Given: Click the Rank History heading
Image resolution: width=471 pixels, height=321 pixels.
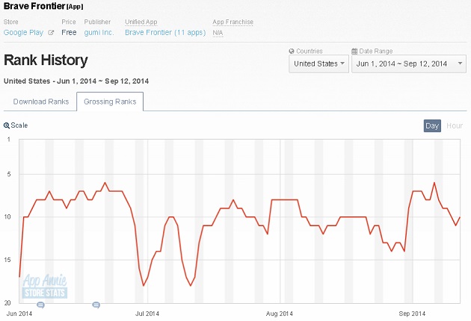Looking at the screenshot, I should tap(46, 60).
